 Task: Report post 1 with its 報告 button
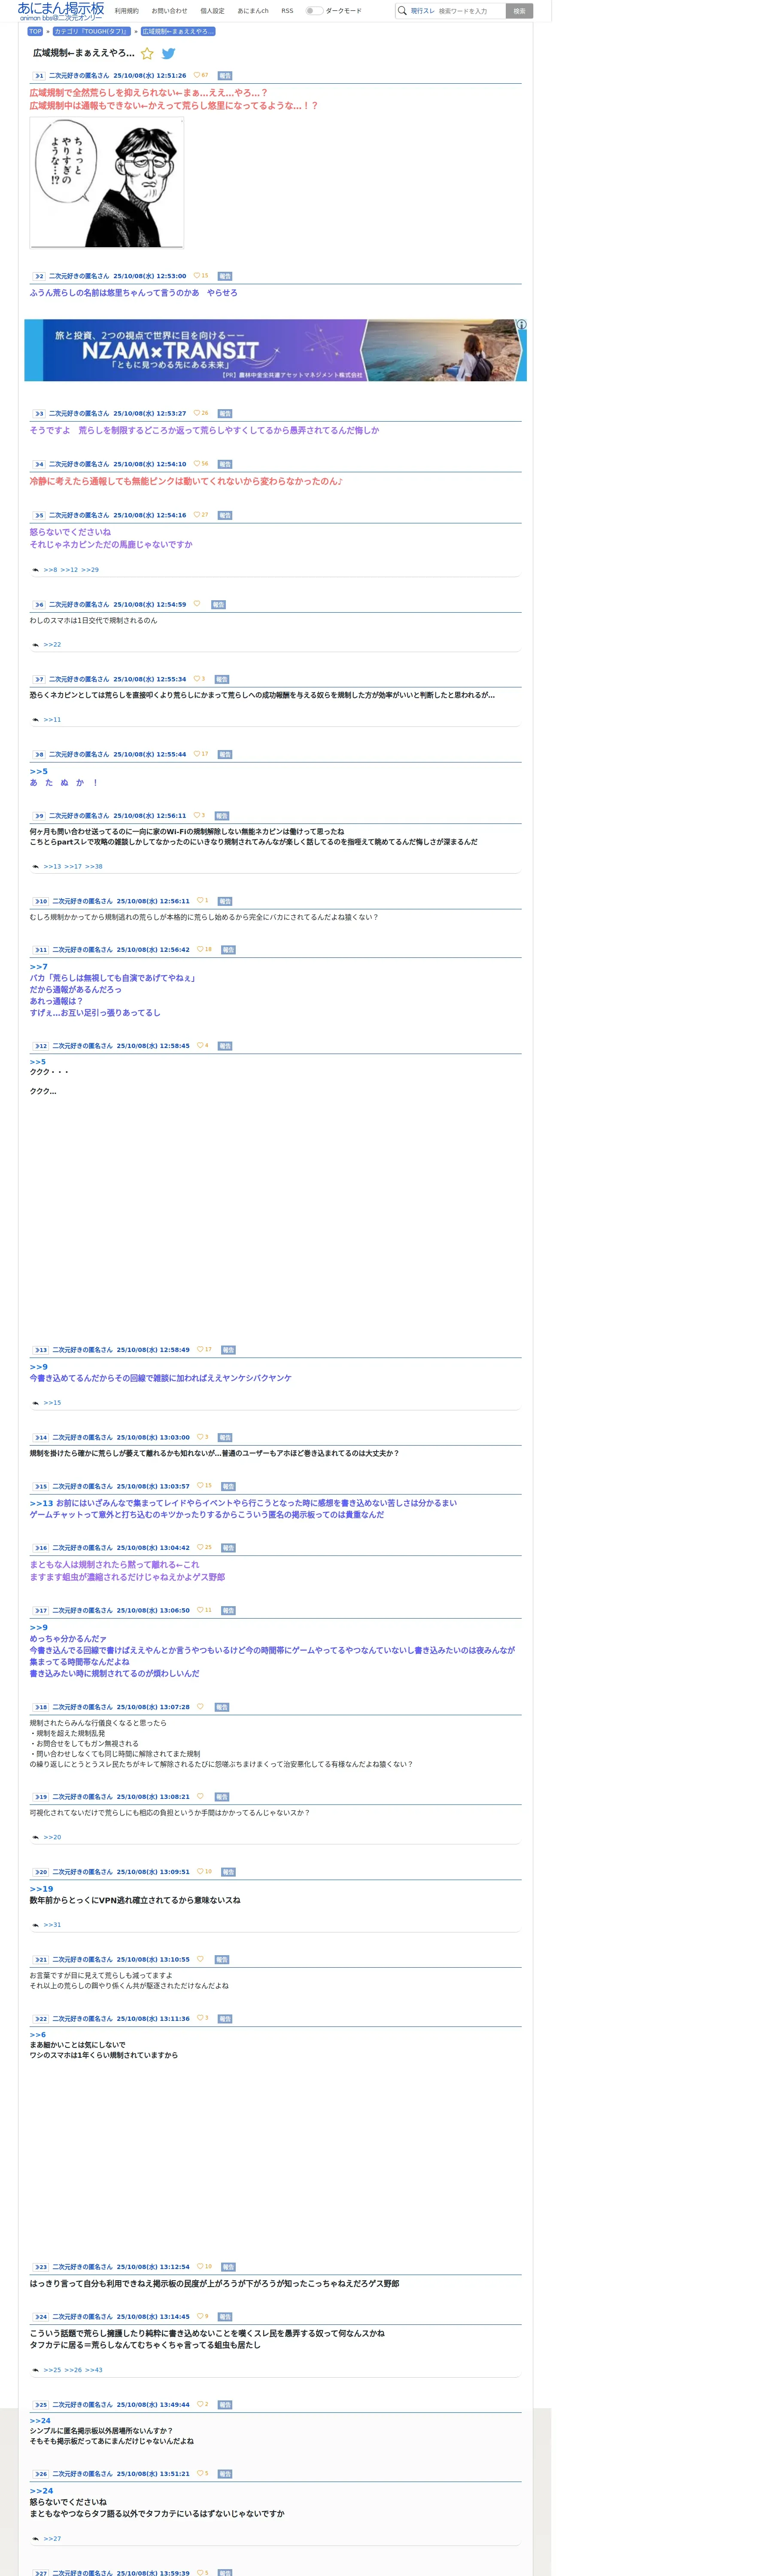[225, 75]
